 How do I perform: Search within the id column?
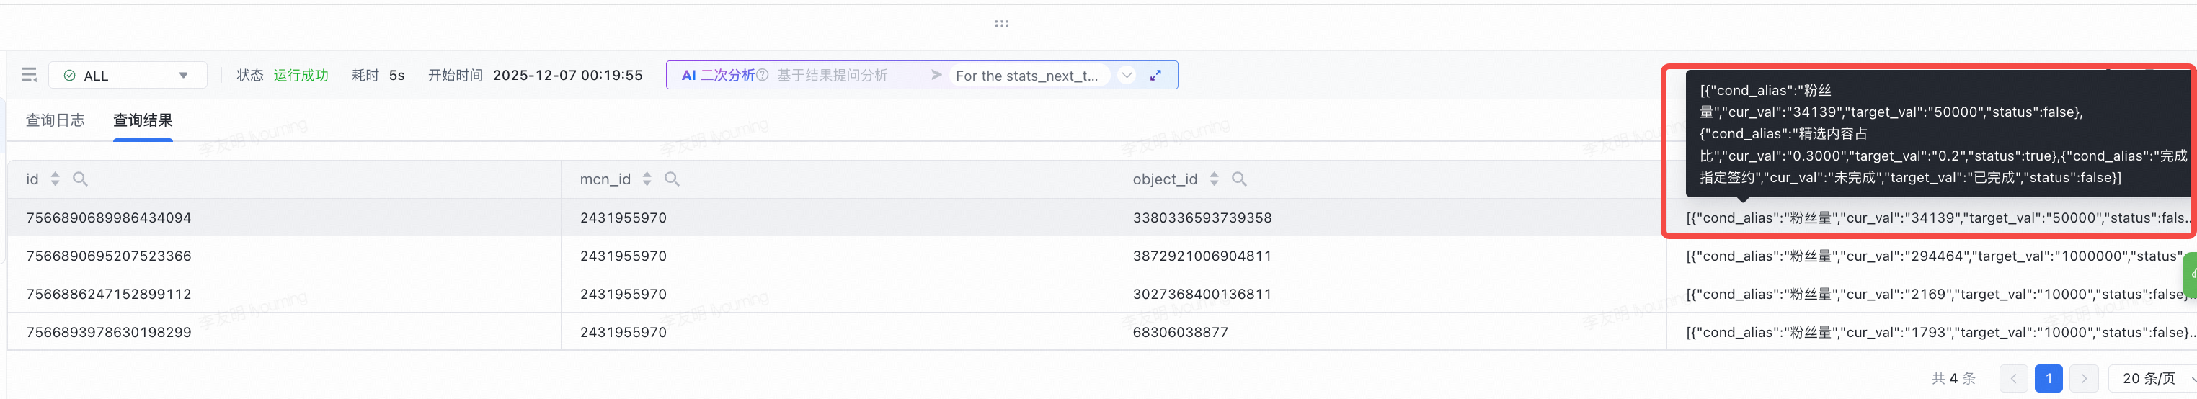[80, 179]
